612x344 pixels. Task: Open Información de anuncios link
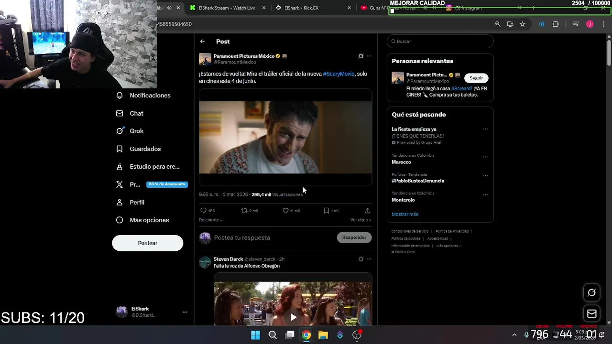point(410,246)
